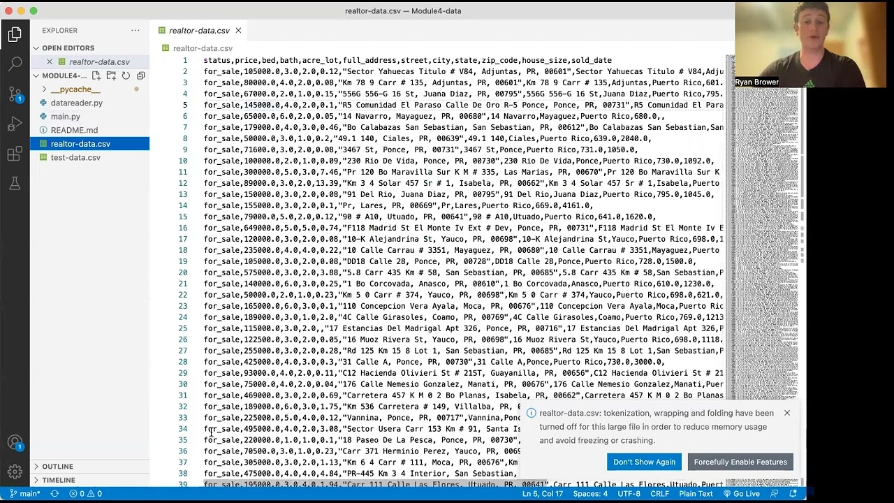Open errors and warnings problems indicator

85,494
